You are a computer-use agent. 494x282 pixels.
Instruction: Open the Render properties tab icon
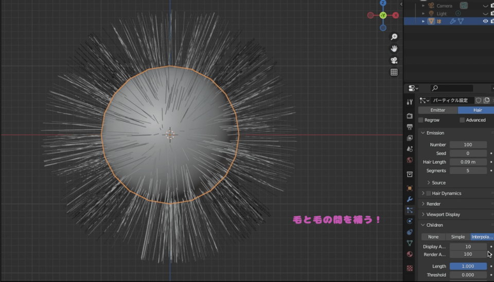tap(410, 116)
